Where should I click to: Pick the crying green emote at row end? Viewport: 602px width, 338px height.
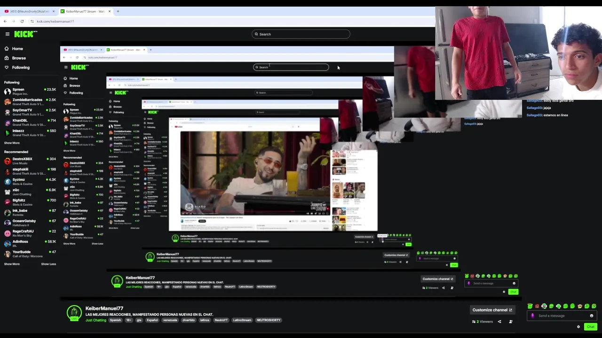[594, 306]
